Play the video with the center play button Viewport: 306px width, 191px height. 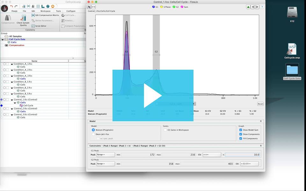click(x=153, y=95)
